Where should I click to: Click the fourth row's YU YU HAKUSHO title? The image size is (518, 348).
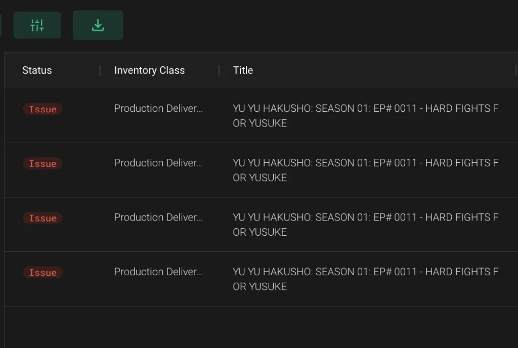[365, 279]
